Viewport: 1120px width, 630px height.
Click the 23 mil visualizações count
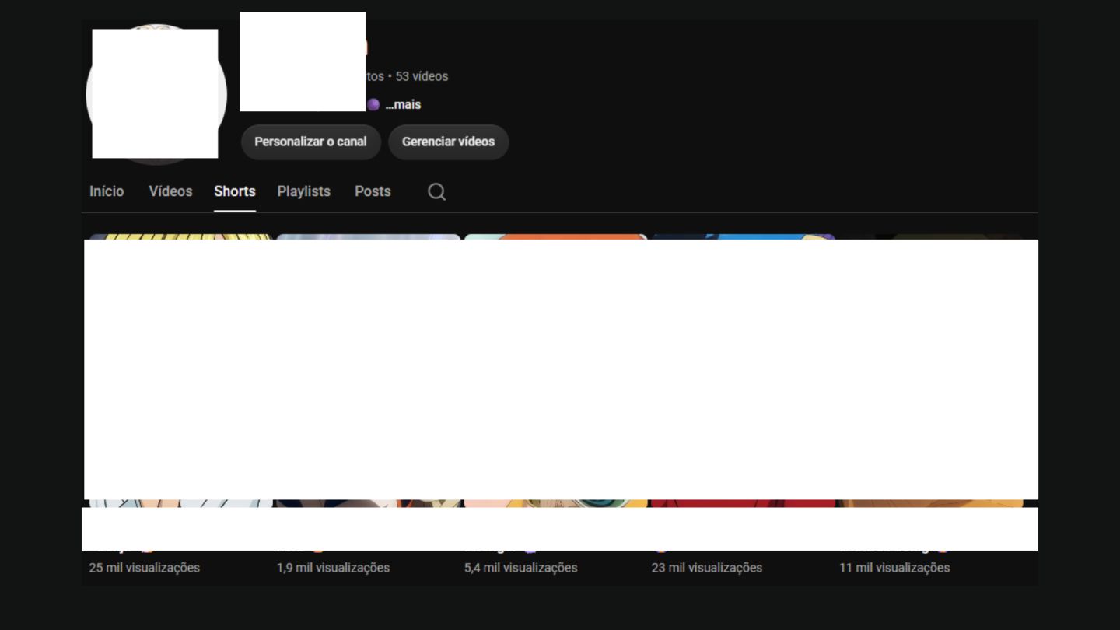tap(707, 568)
